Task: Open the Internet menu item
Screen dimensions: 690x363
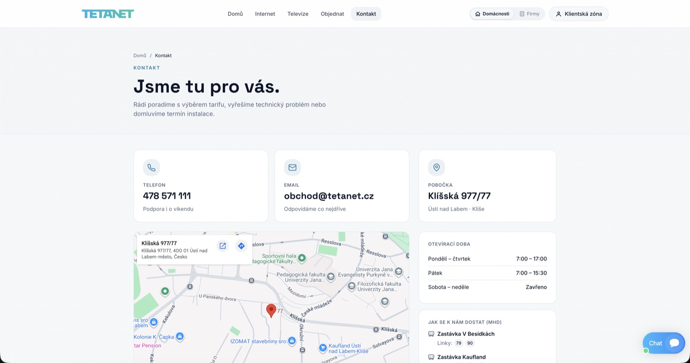Action: tap(265, 14)
